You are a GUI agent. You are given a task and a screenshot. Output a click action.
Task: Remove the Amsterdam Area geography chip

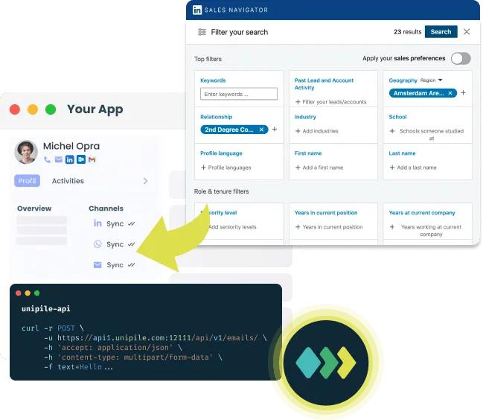(450, 93)
